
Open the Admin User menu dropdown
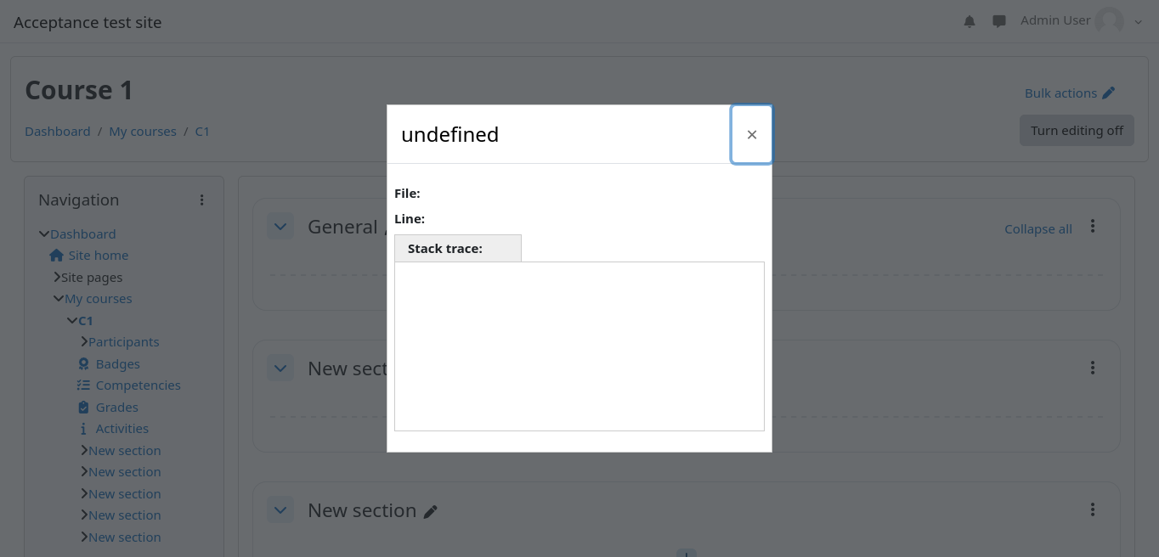coord(1139,22)
